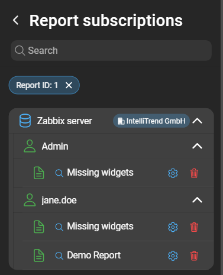Select the Zabbix server label
The height and width of the screenshot is (275, 223).
tap(64, 121)
